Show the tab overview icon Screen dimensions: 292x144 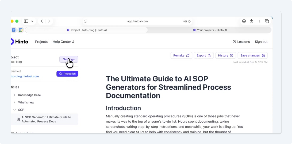[x=267, y=21]
